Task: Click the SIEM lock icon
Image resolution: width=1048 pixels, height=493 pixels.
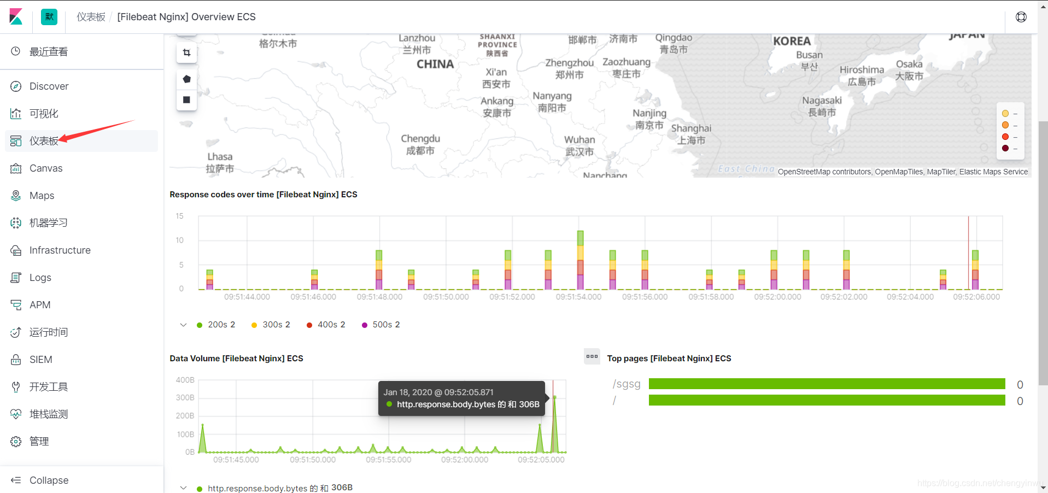Action: pyautogui.click(x=16, y=360)
